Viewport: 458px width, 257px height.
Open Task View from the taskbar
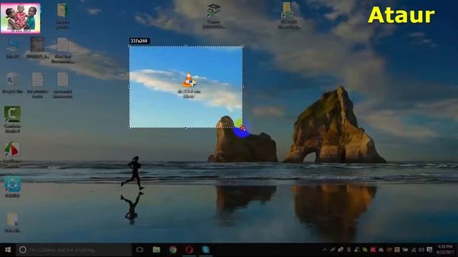[x=140, y=250]
